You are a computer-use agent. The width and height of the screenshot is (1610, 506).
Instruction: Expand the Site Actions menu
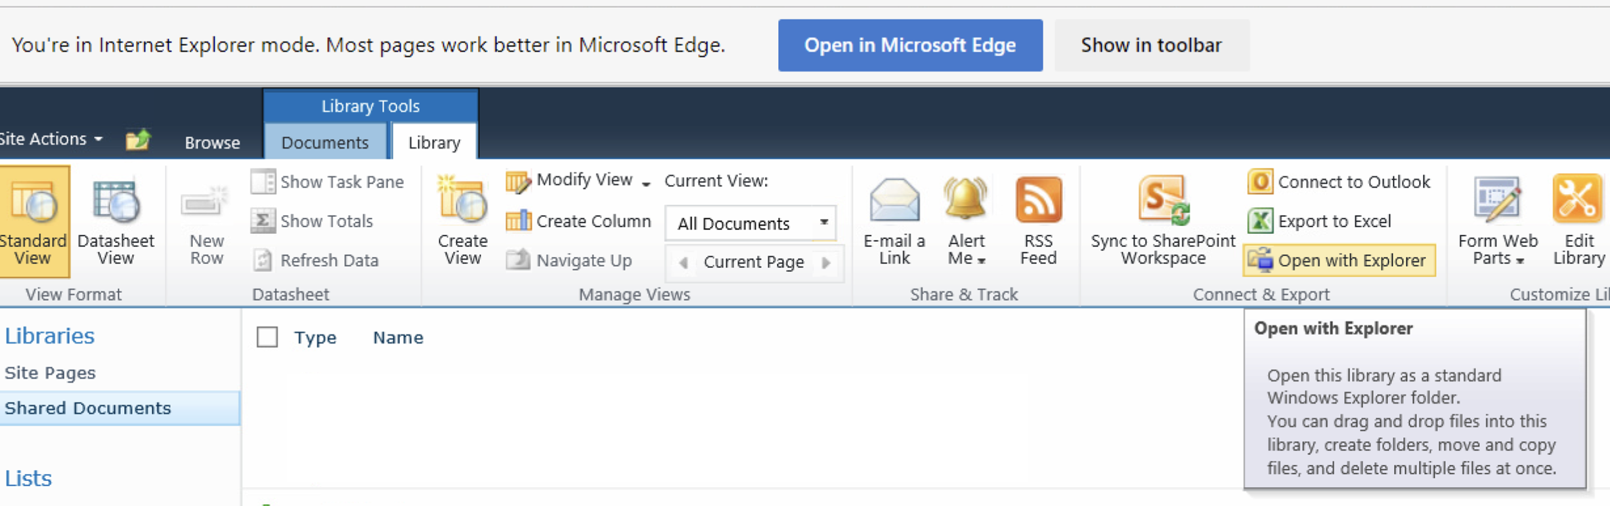pos(51,139)
